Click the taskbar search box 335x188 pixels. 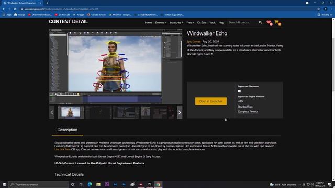pyautogui.click(x=38, y=184)
